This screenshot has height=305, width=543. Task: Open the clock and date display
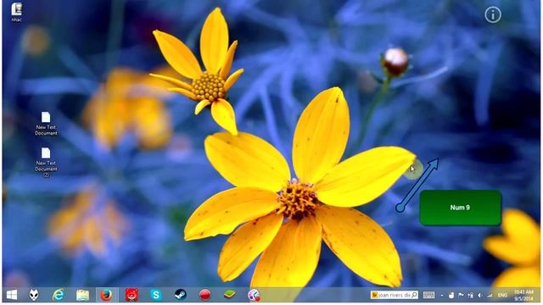coord(523,295)
